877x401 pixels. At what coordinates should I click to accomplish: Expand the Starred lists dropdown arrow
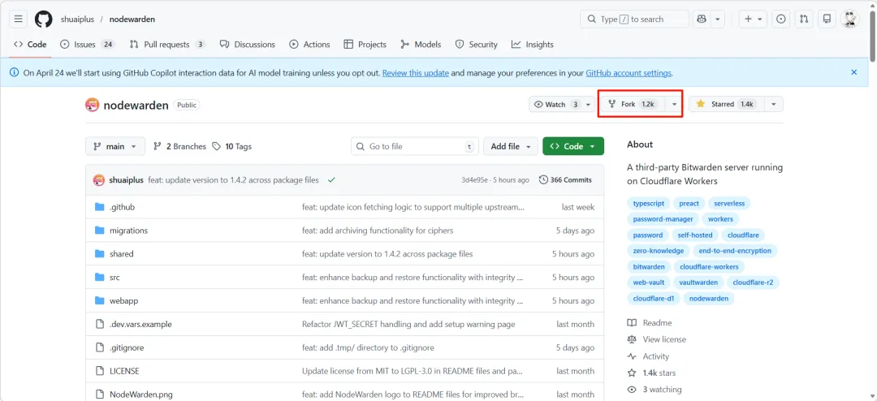tap(774, 104)
